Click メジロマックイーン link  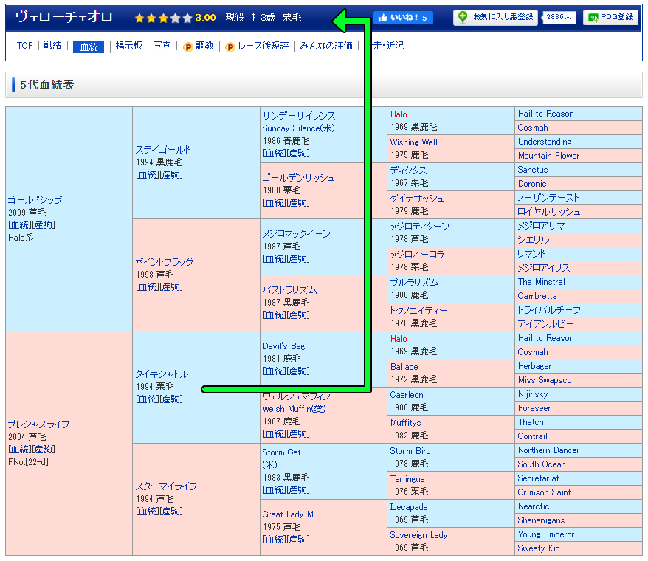tap(296, 234)
